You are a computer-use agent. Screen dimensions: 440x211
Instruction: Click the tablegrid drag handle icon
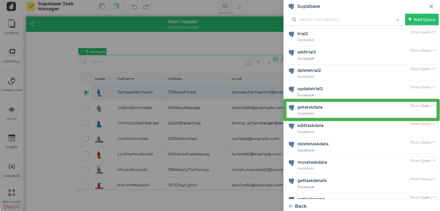coord(82,52)
